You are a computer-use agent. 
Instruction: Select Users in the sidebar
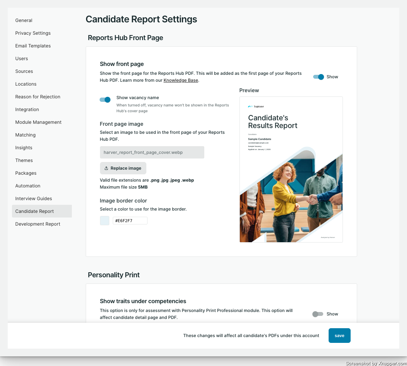click(22, 58)
